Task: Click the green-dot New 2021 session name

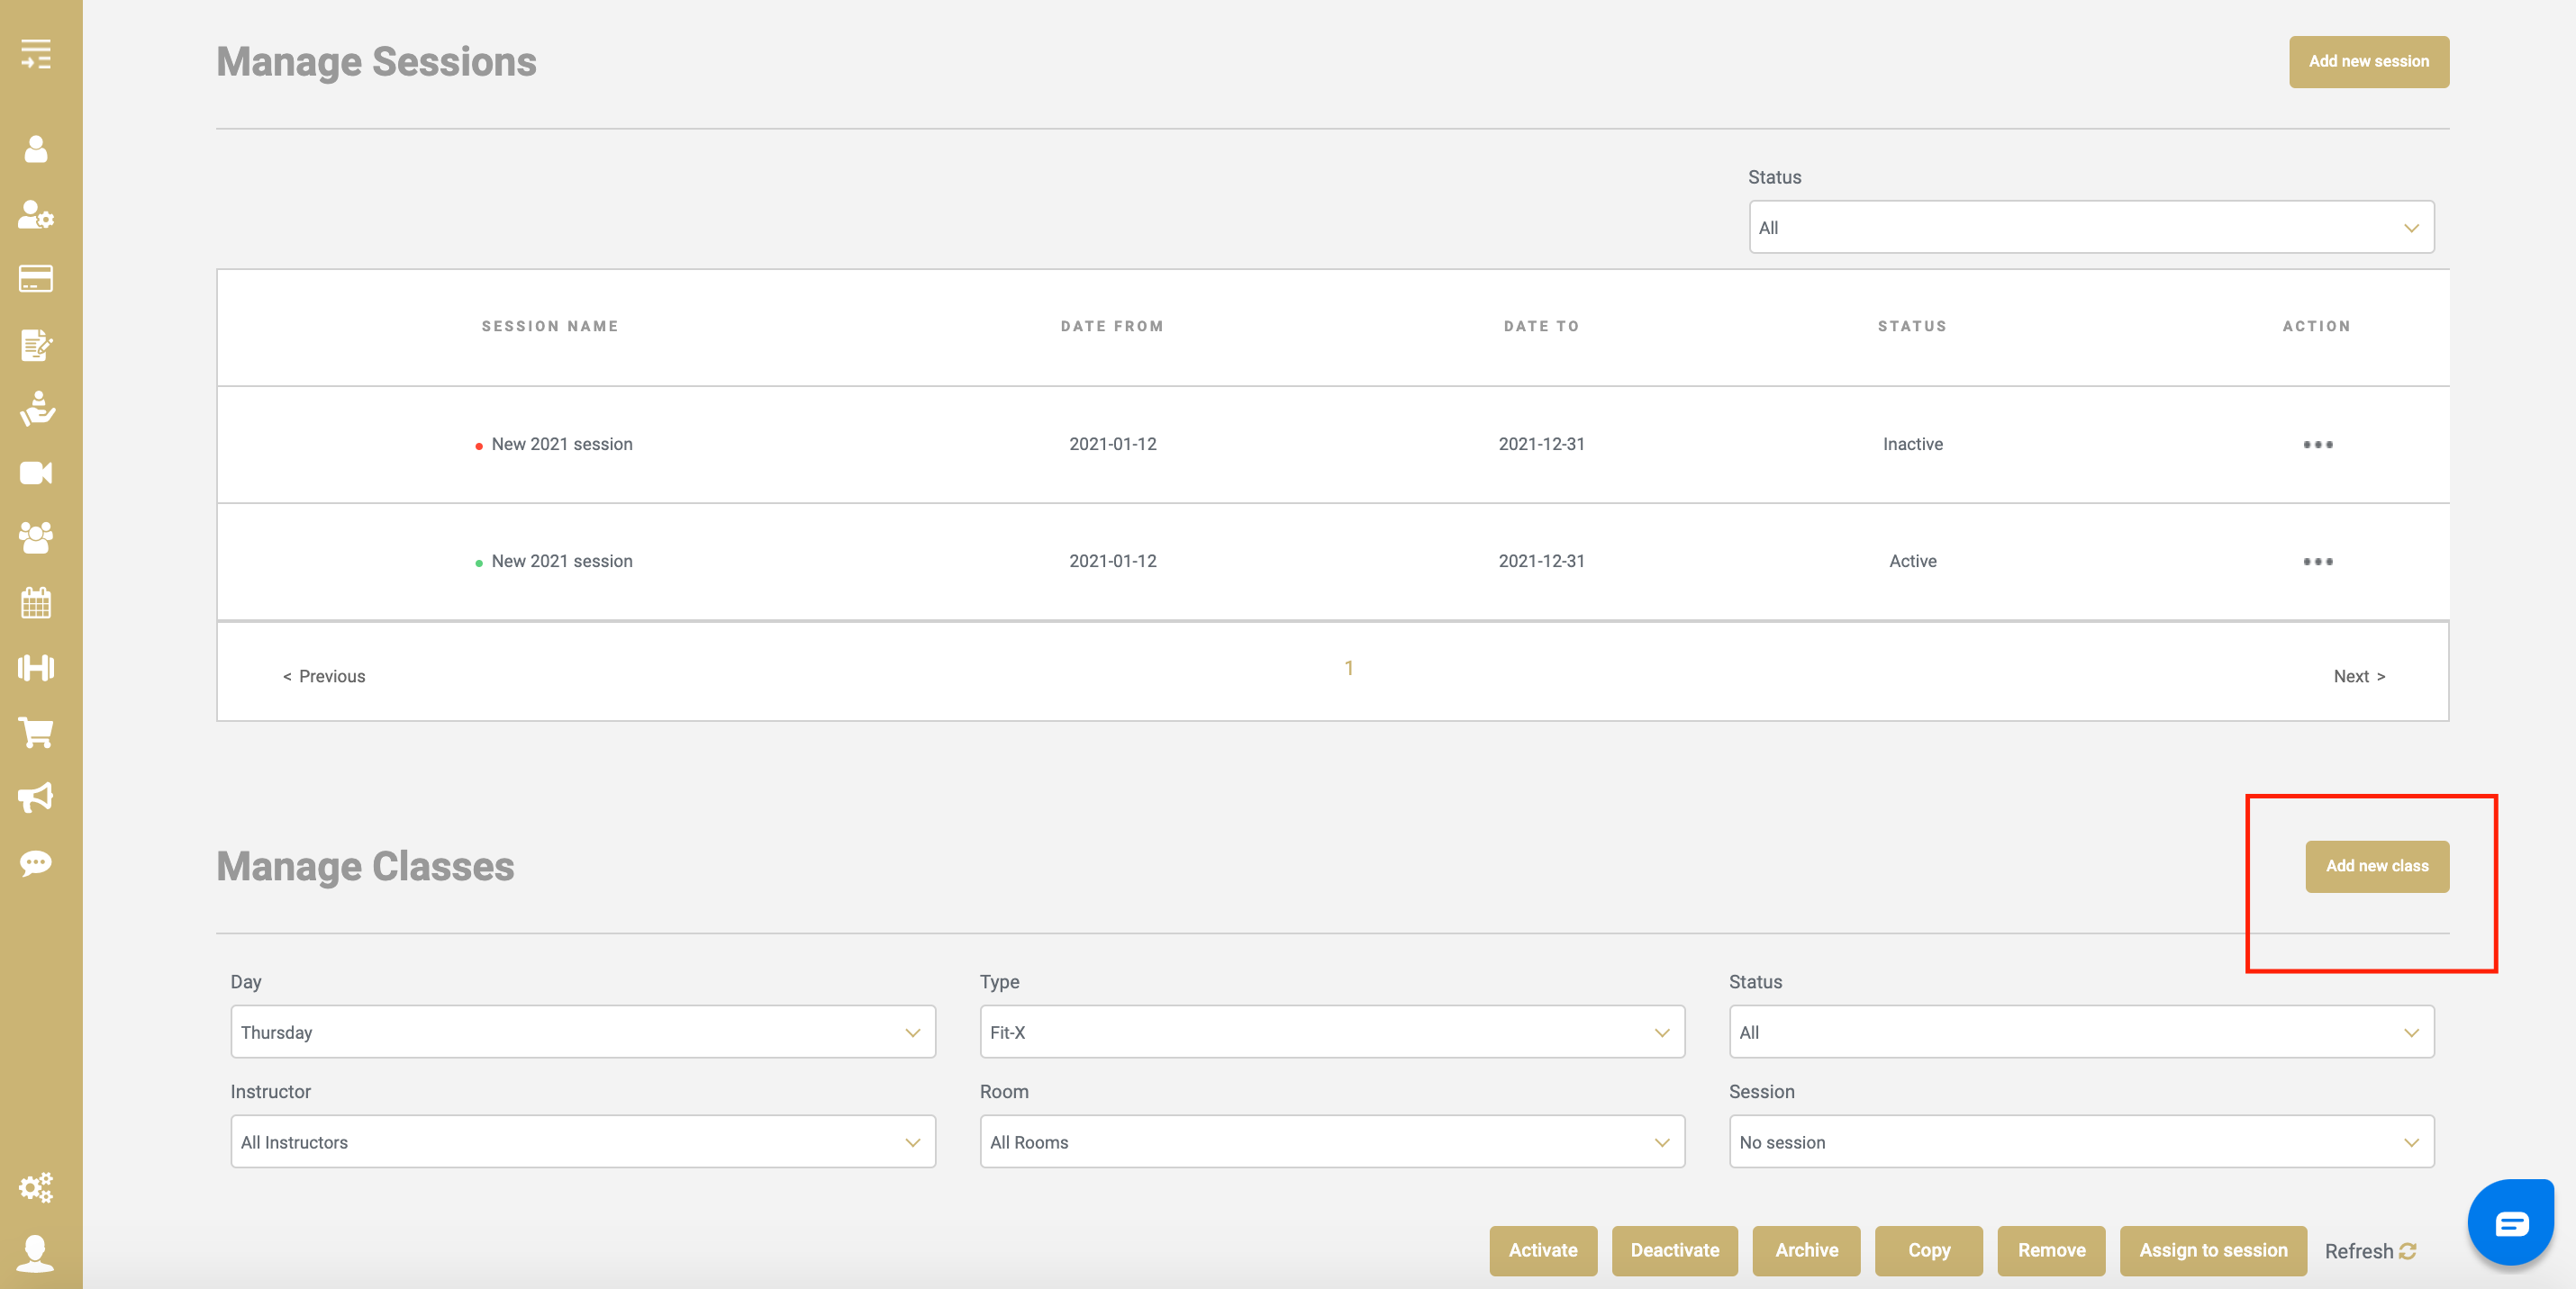Action: tap(562, 562)
